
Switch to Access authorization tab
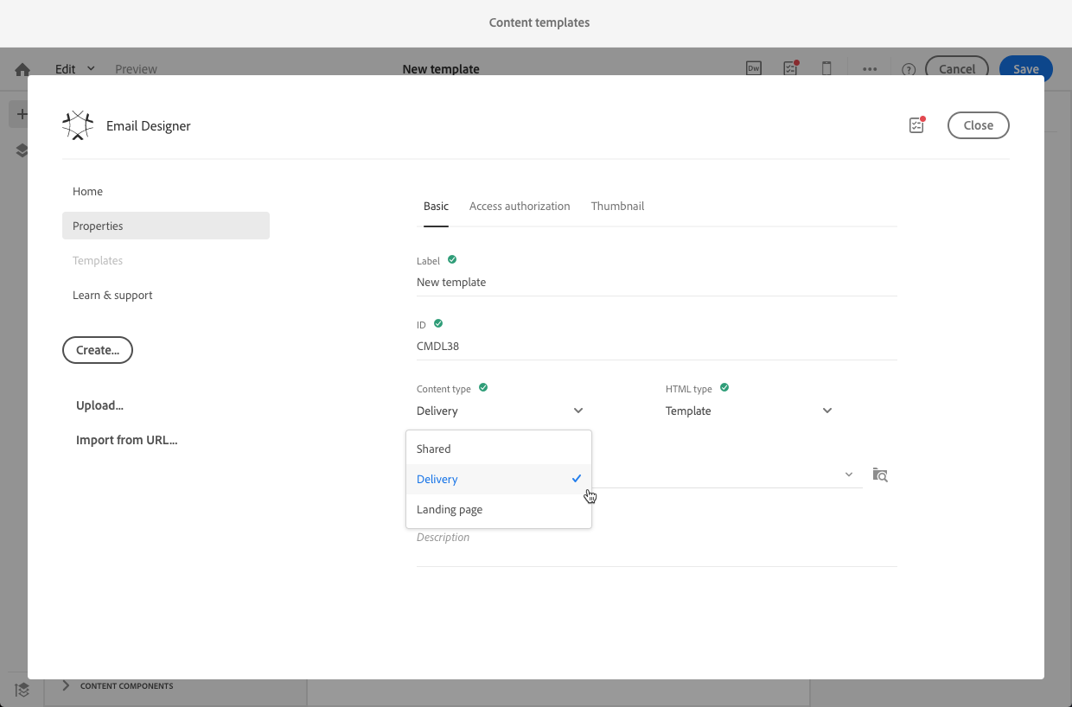point(520,206)
